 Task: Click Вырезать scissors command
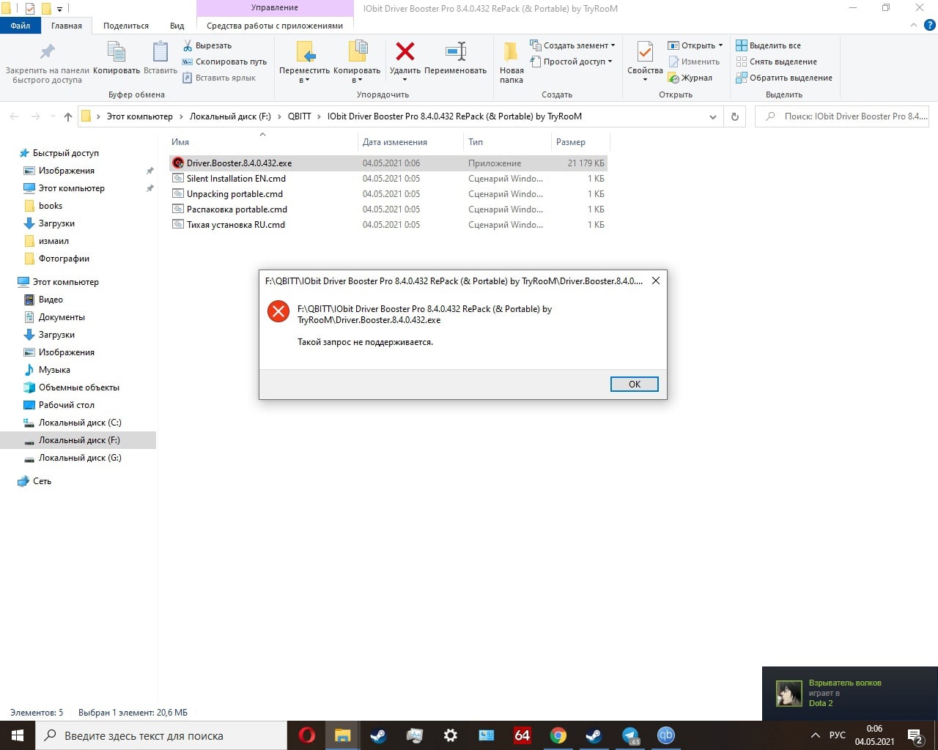click(x=207, y=45)
